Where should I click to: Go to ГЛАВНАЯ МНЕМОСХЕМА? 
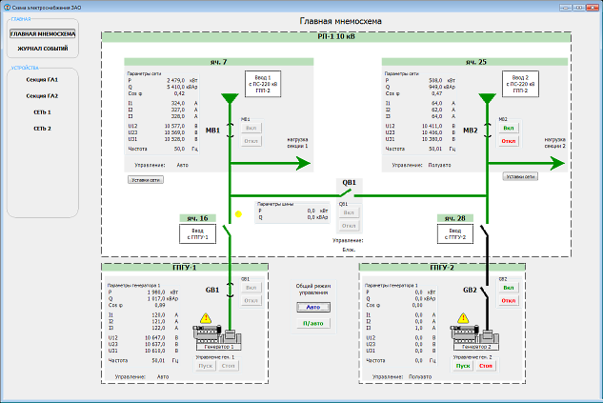tap(43, 32)
